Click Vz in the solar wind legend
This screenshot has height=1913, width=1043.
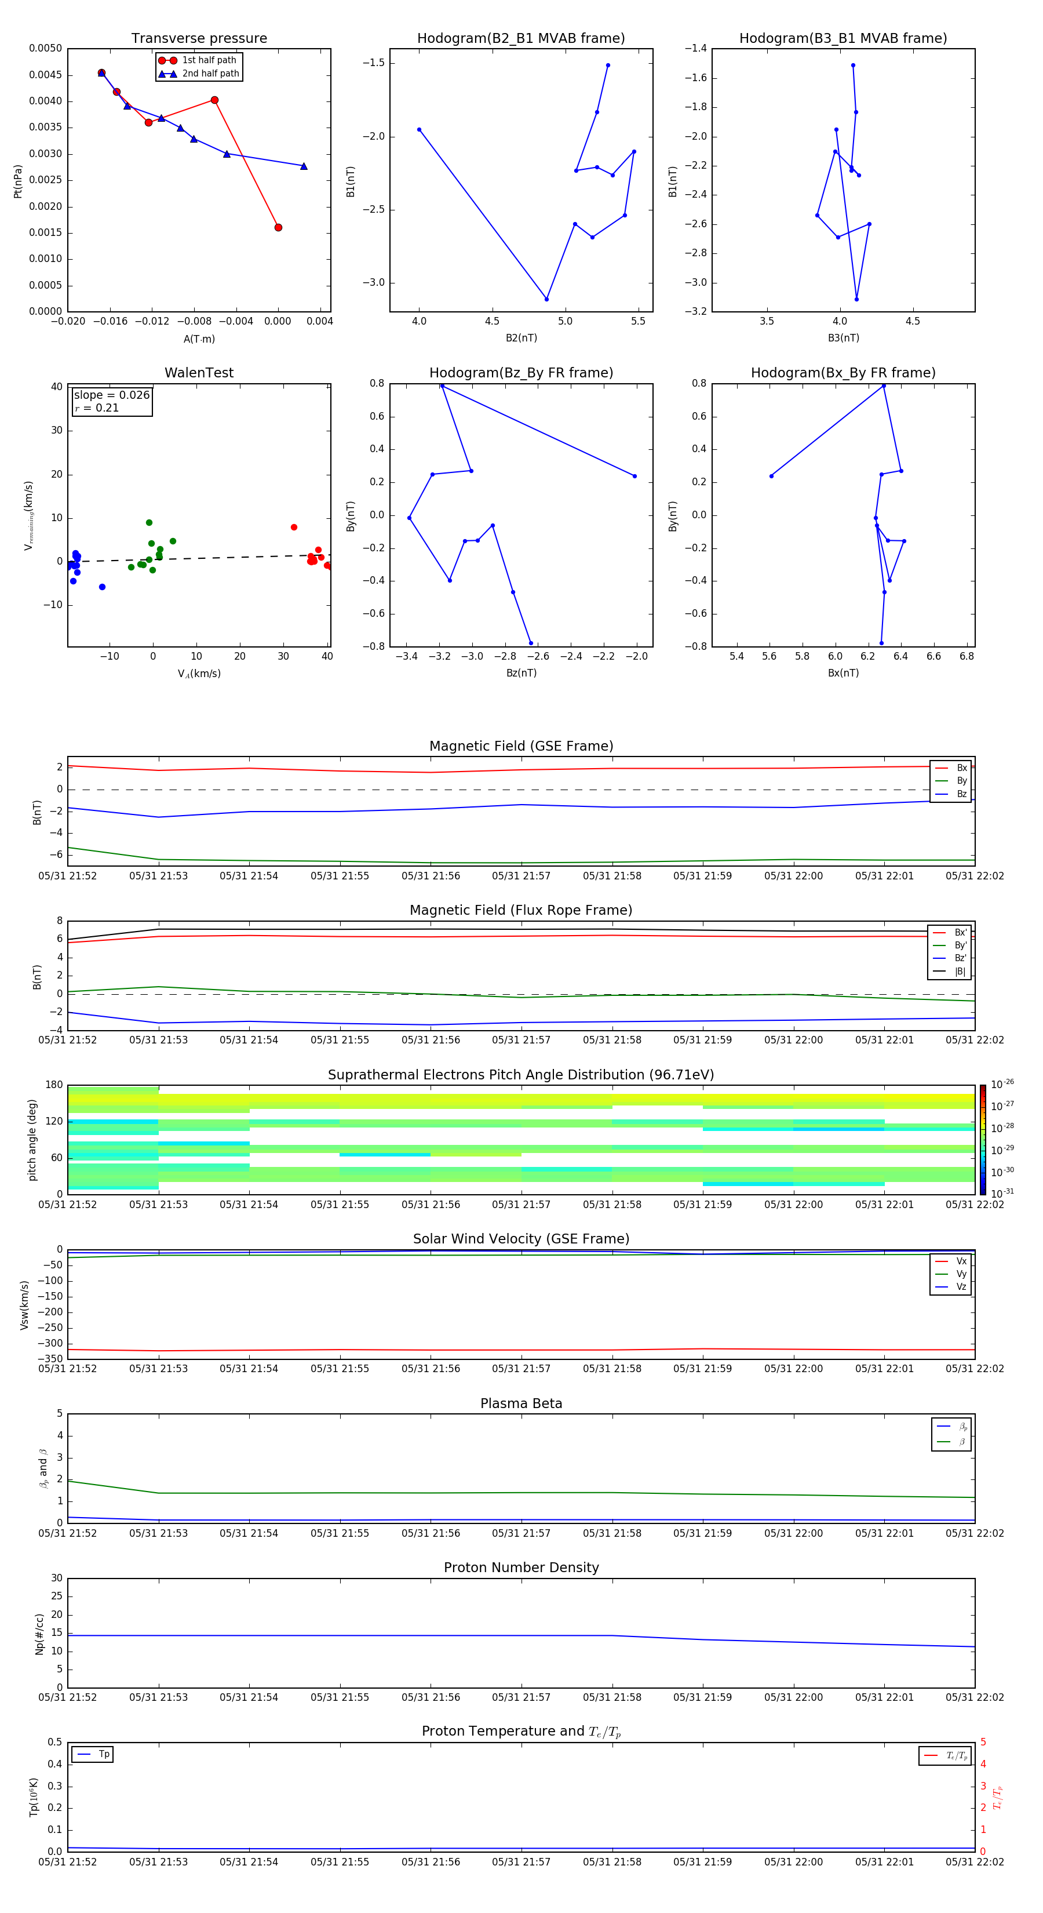951,1287
